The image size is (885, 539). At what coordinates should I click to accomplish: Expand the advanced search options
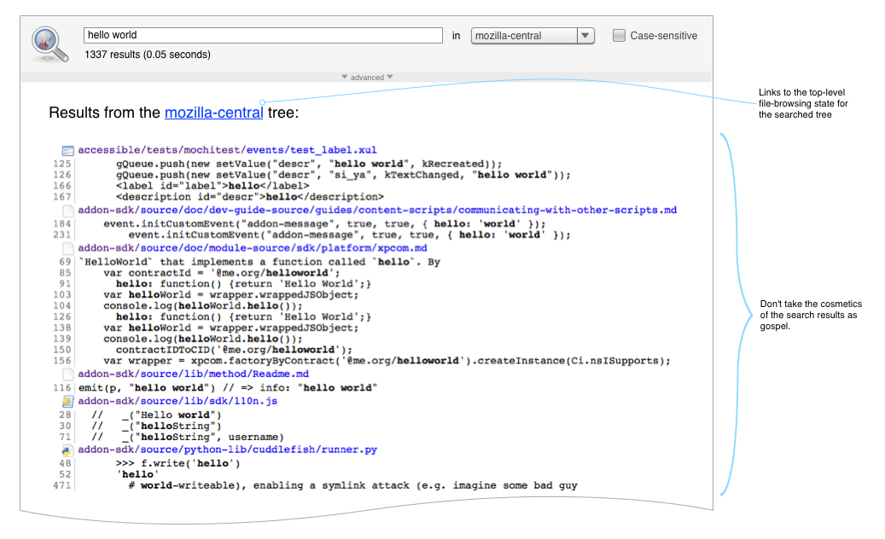[x=367, y=78]
